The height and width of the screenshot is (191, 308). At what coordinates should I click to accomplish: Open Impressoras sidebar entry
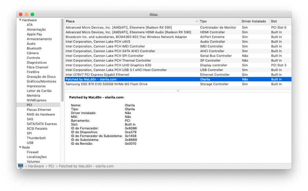[x=36, y=86]
